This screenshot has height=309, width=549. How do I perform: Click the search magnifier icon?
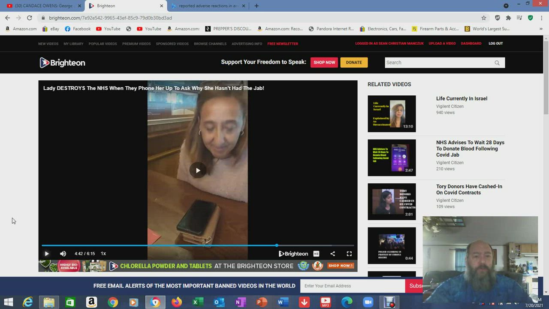pyautogui.click(x=497, y=63)
